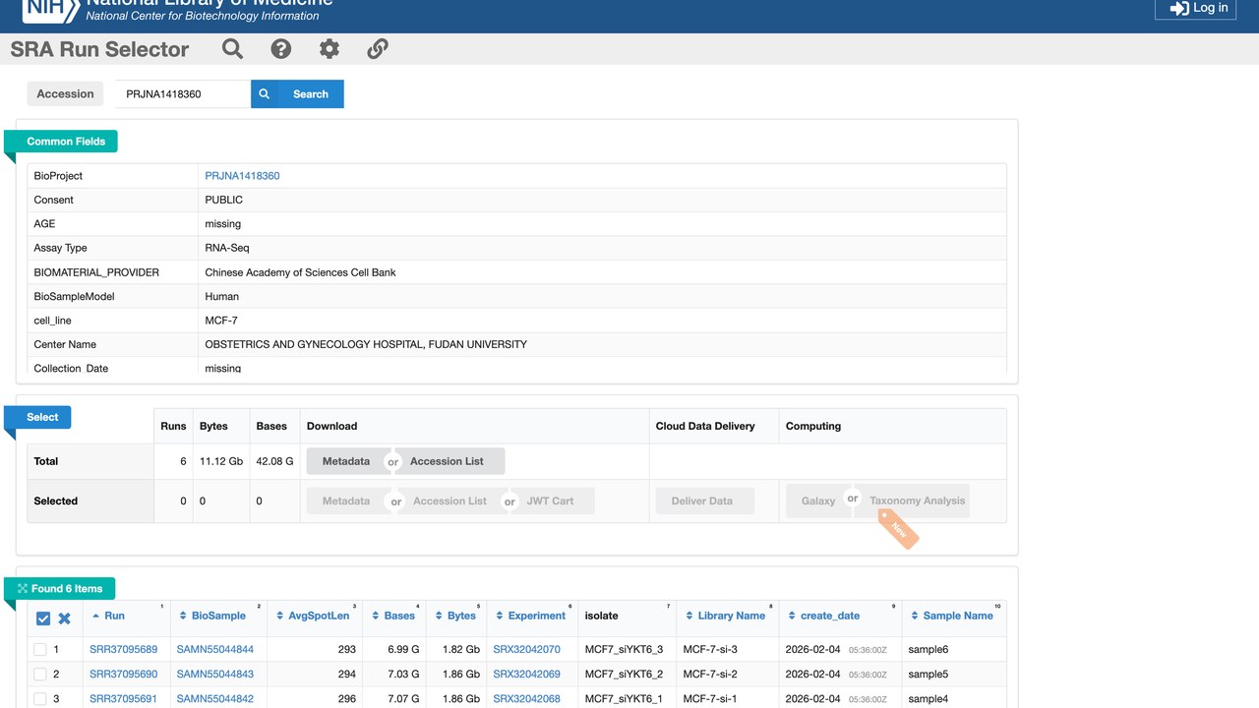Sort by Sample Name column
Screen dimensions: 1259x708
[958, 616]
